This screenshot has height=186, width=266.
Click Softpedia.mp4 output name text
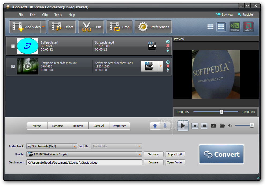point(104,42)
